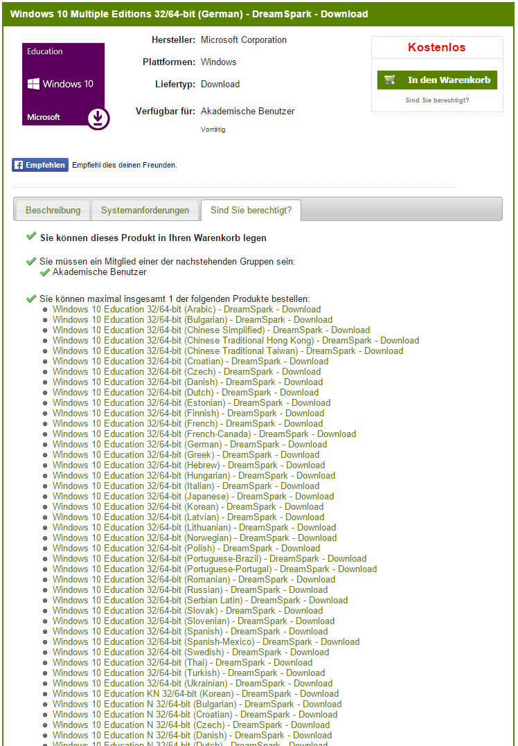Open Windows 10 Education (Romanian) link
Image resolution: width=518 pixels, height=746 pixels.
[x=194, y=580]
